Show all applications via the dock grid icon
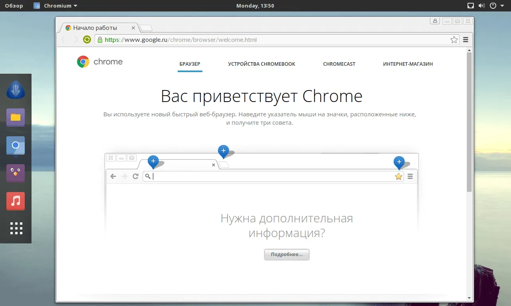This screenshot has height=306, width=511. click(x=16, y=228)
